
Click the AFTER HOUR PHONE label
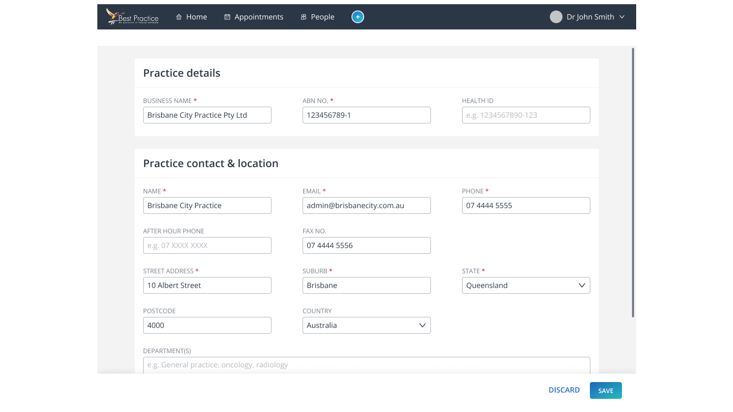(x=174, y=231)
